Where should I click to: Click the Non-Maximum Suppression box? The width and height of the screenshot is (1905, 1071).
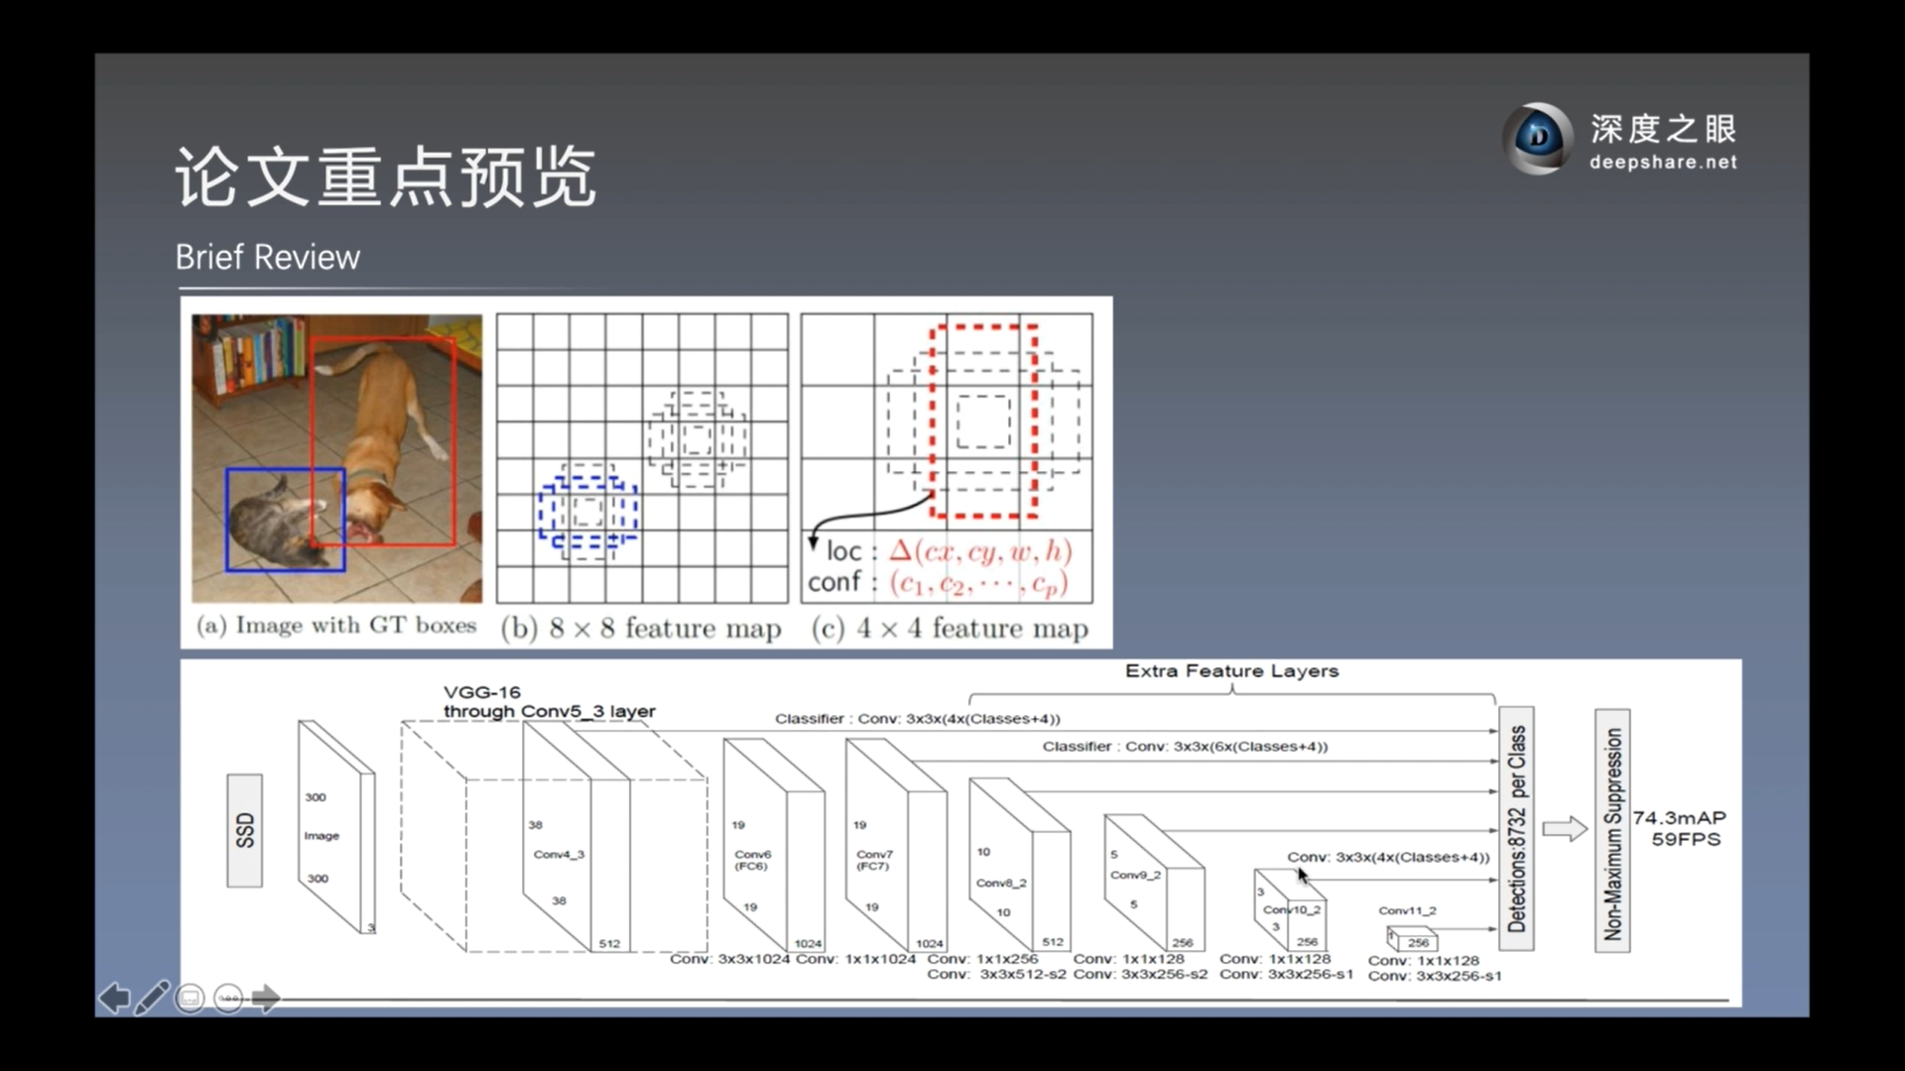(1612, 831)
